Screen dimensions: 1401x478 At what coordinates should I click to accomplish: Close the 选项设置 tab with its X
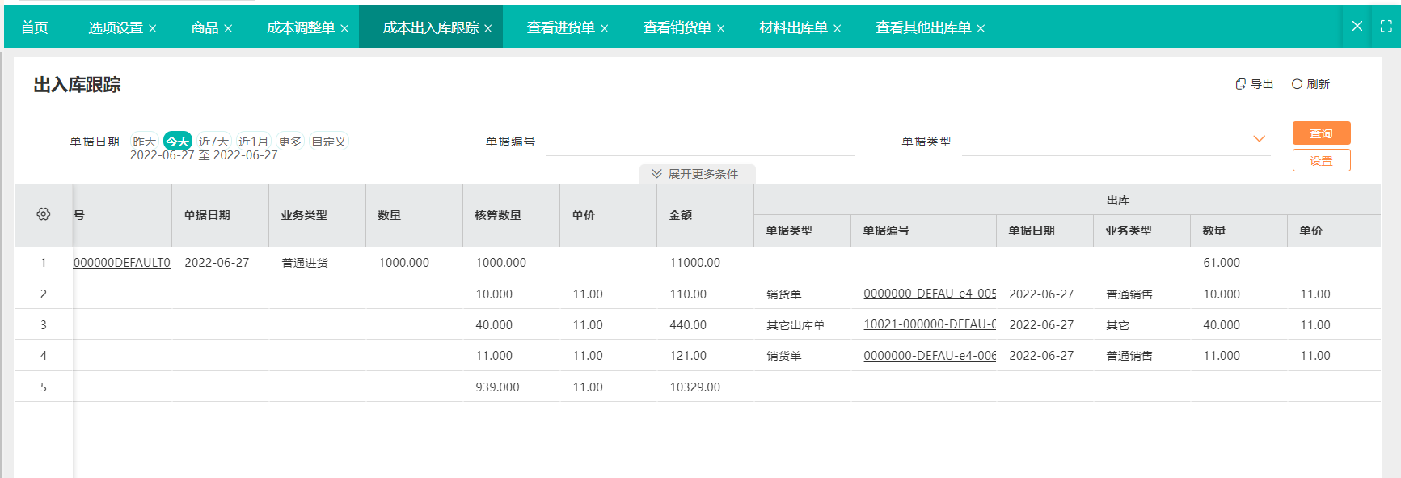[x=152, y=28]
